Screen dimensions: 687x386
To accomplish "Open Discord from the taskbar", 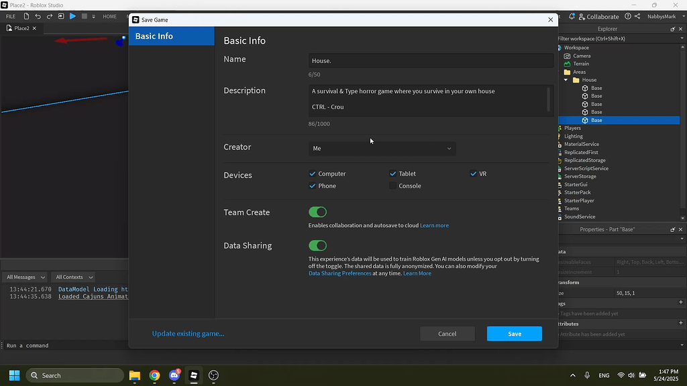I will pos(174,375).
